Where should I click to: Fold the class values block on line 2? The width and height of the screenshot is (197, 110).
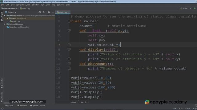tap(69, 21)
